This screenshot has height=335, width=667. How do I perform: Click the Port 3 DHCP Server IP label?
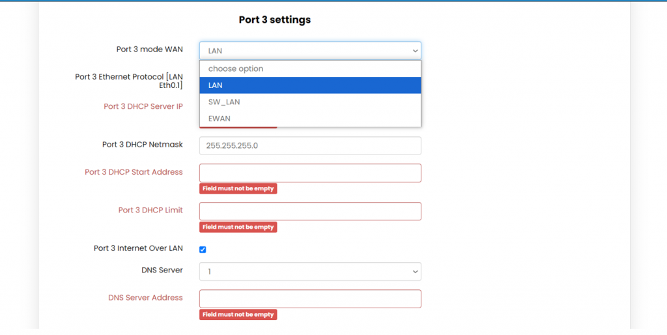click(143, 106)
